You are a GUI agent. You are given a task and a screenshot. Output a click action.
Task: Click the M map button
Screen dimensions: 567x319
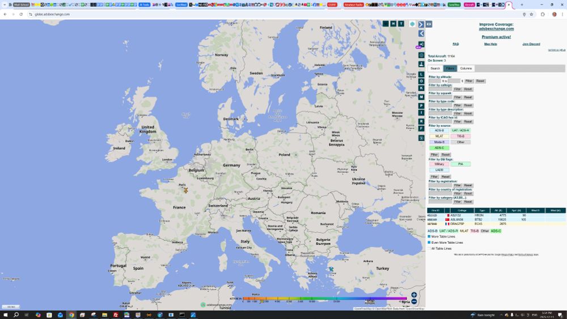pyautogui.click(x=421, y=97)
